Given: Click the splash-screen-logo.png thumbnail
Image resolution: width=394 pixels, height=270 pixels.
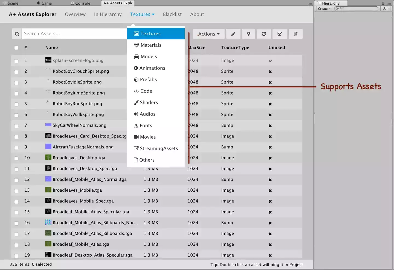Looking at the screenshot, I should click(x=48, y=60).
